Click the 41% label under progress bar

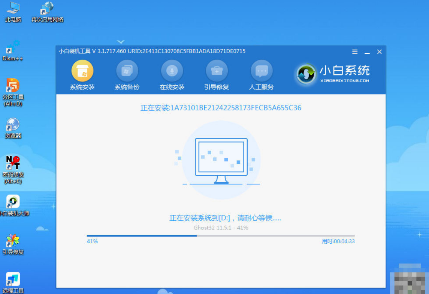point(92,241)
